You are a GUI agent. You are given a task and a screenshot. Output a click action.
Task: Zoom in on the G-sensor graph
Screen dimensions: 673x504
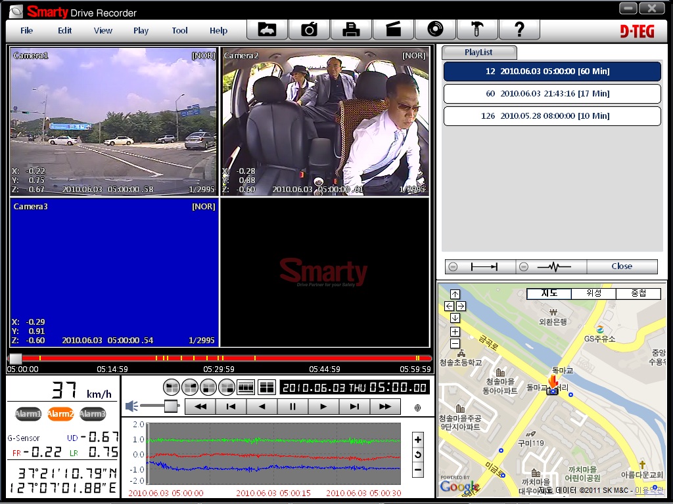(418, 438)
